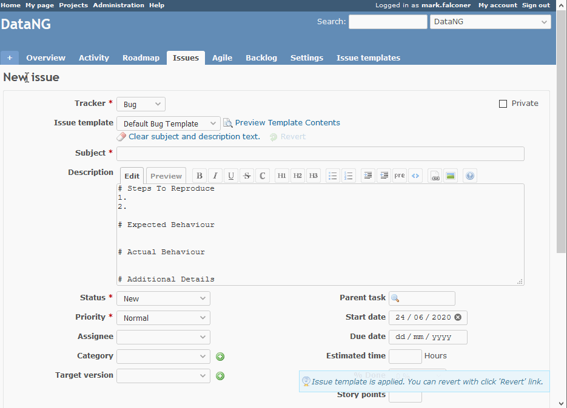Insert Heading 1 with H1 button
Viewport: 567px width, 408px height.
282,176
